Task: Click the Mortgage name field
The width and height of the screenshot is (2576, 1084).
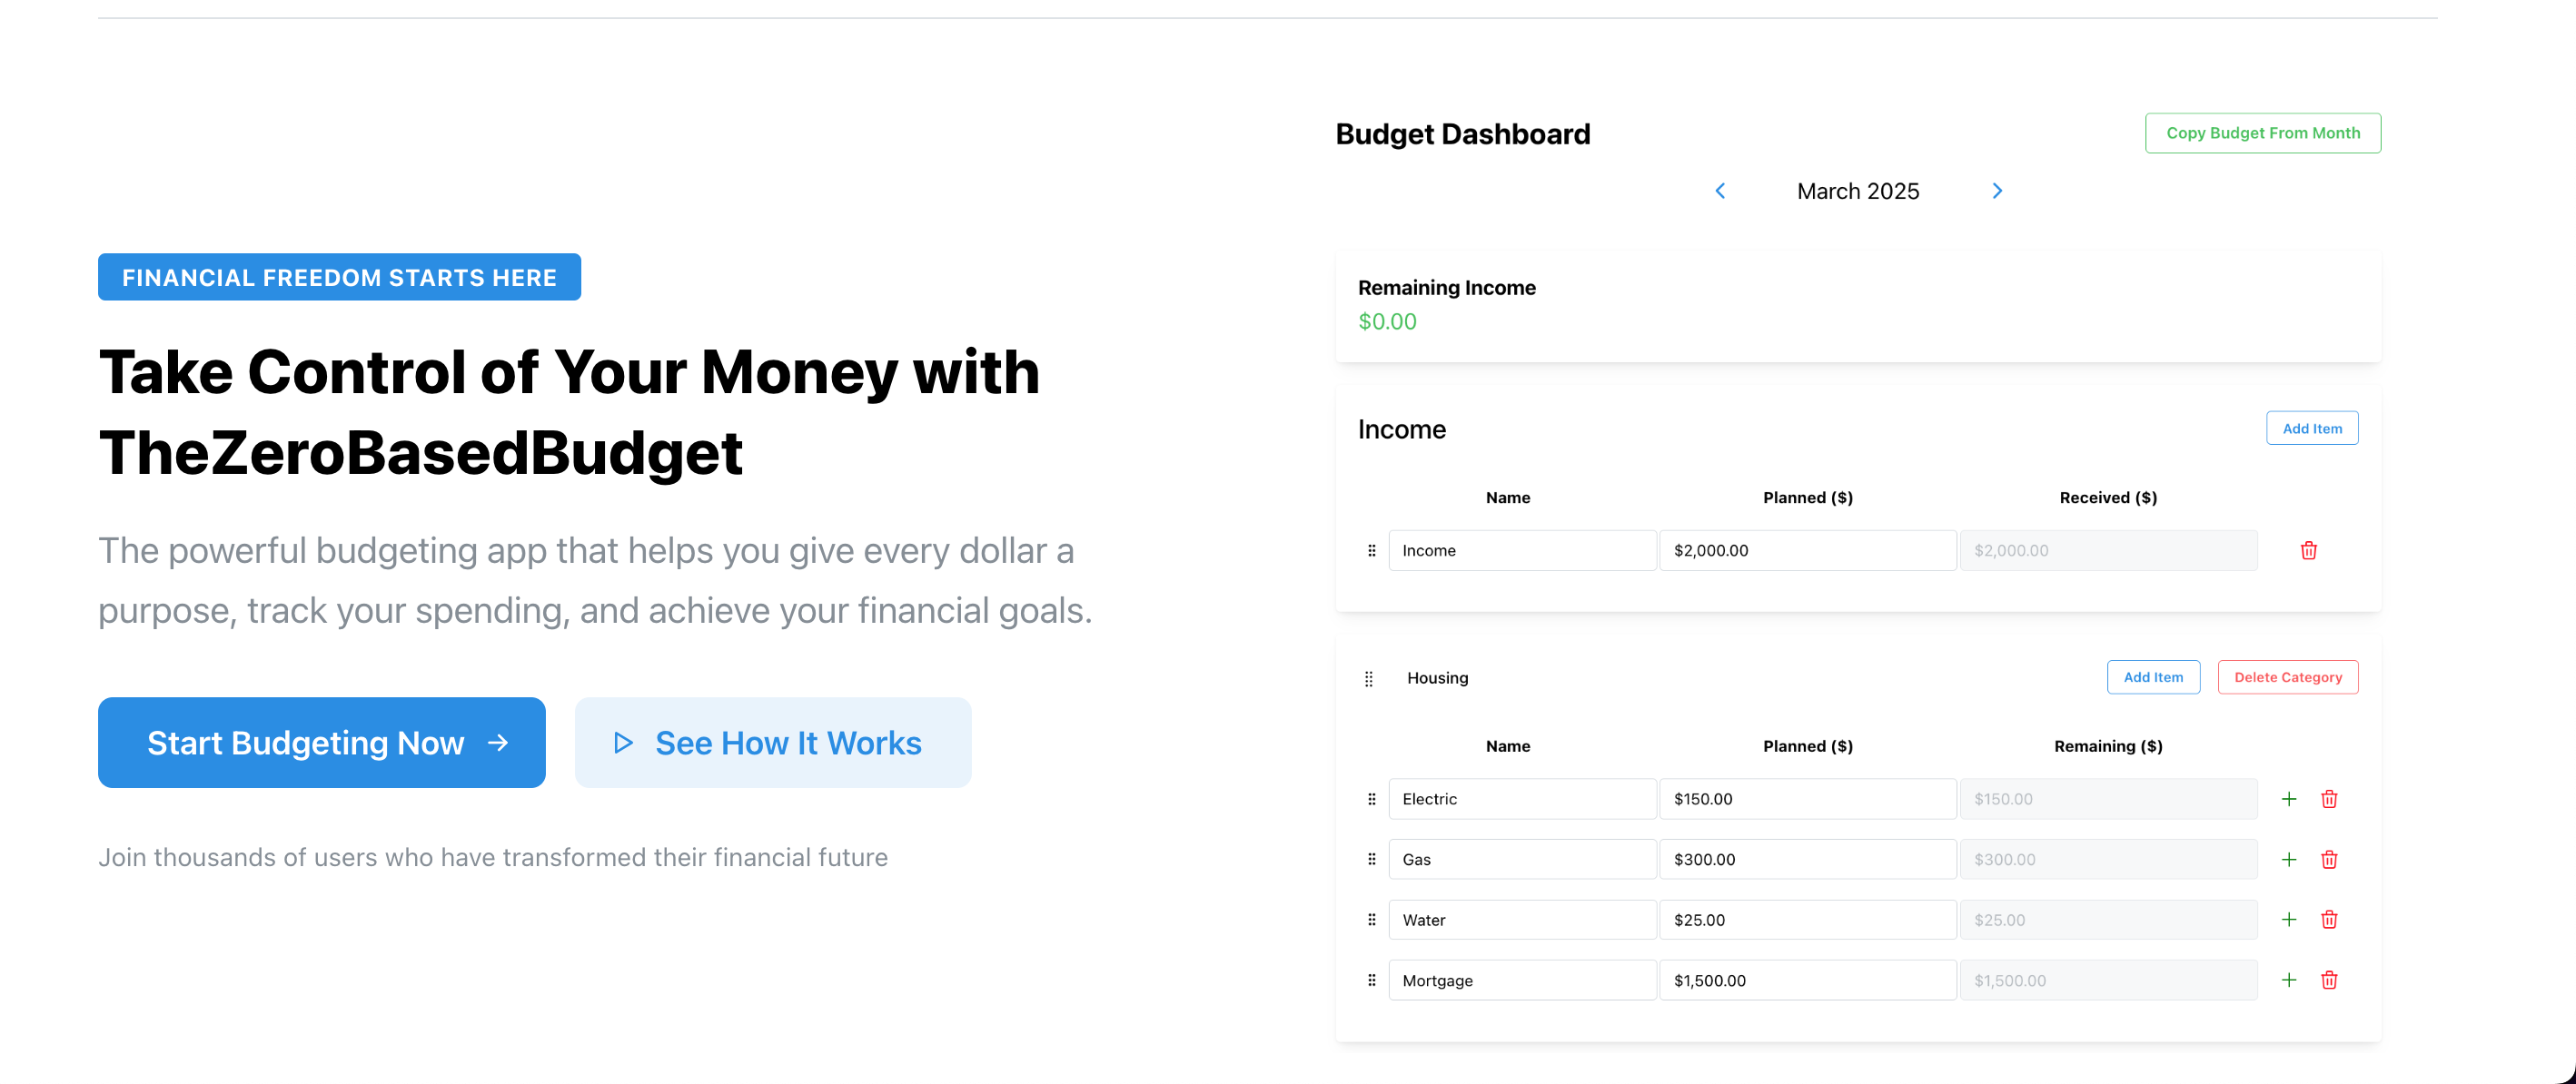Action: [1522, 981]
